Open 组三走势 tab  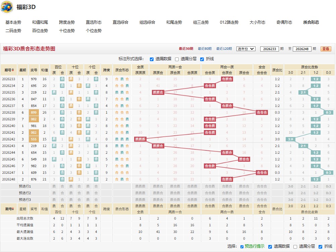click(x=201, y=22)
